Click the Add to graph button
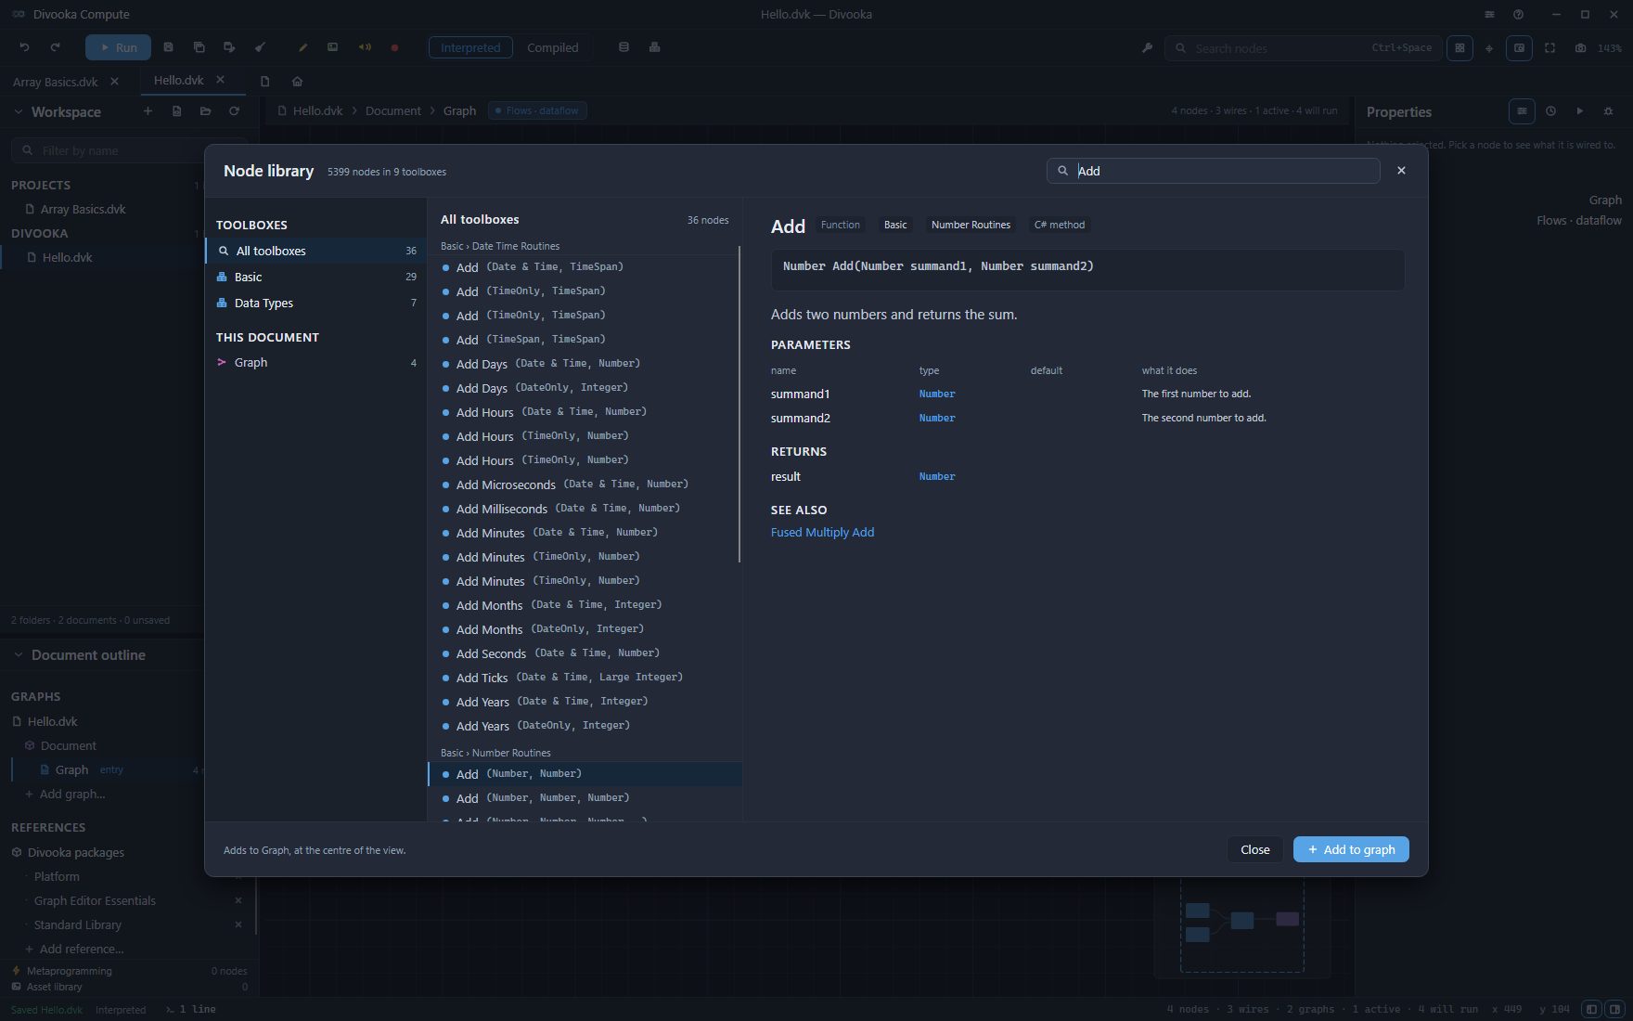Screen dimensions: 1633x1021 tap(1351, 849)
